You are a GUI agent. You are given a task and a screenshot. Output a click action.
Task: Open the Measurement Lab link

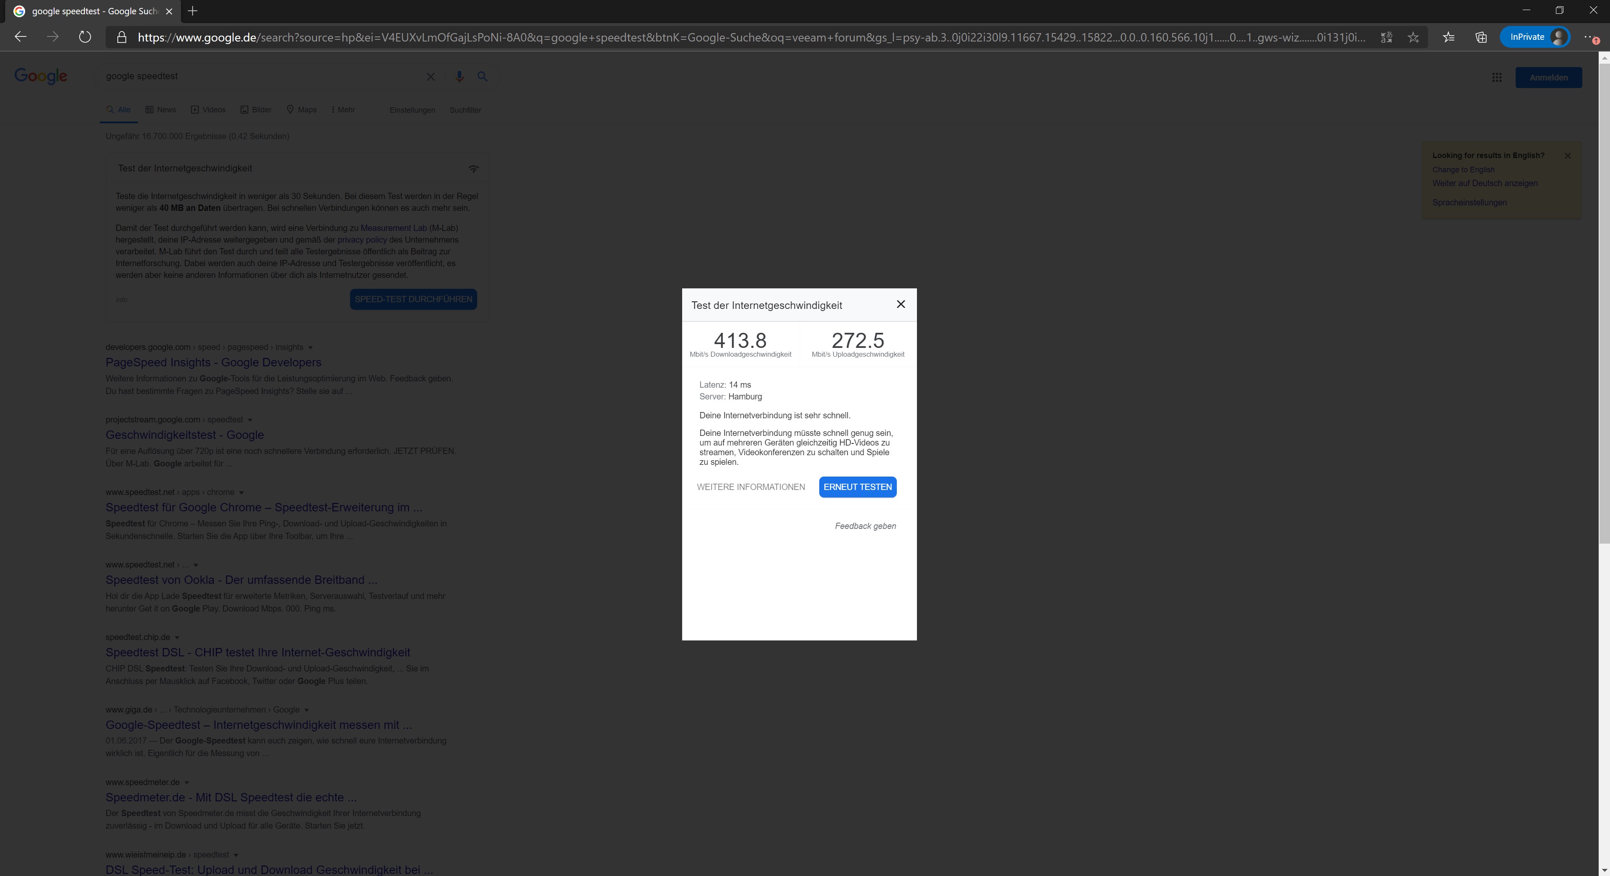394,228
